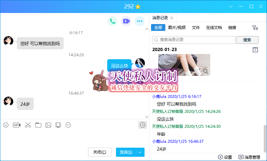Start a voice call with phone icon

click(112, 21)
